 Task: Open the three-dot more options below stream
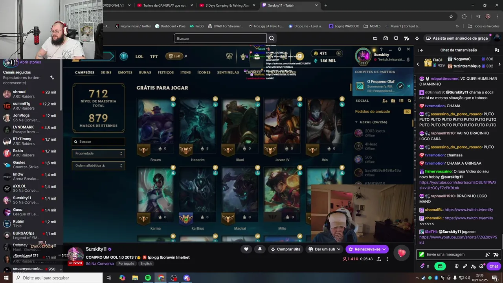click(387, 259)
